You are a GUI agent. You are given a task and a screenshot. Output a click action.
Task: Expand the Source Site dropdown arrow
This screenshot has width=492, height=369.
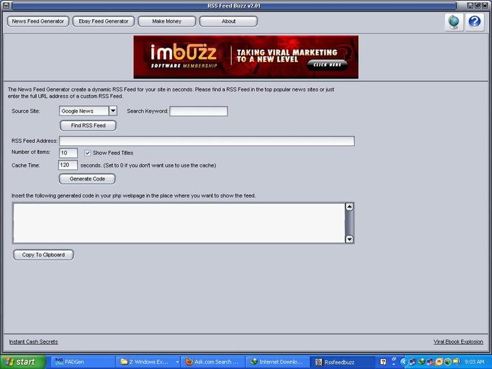(x=113, y=111)
